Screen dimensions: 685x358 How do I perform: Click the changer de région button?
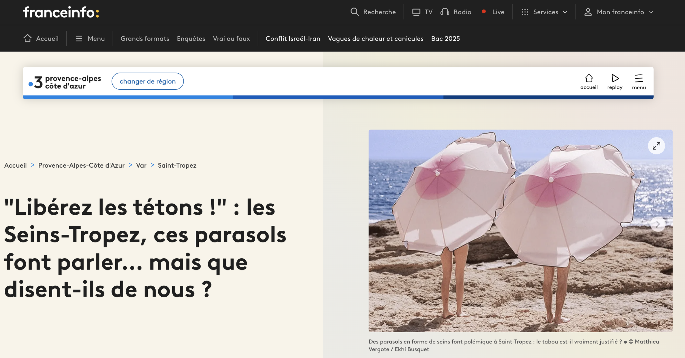pos(147,81)
